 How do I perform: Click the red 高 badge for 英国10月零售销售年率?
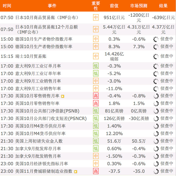coord(96,103)
